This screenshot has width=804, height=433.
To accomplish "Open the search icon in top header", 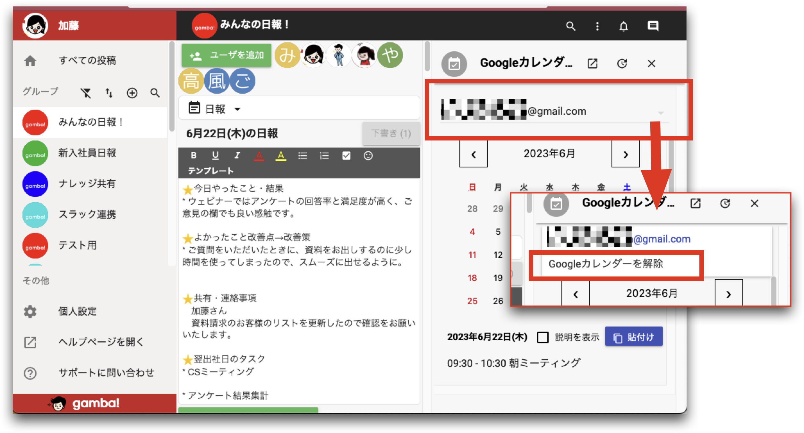I will coord(570,26).
